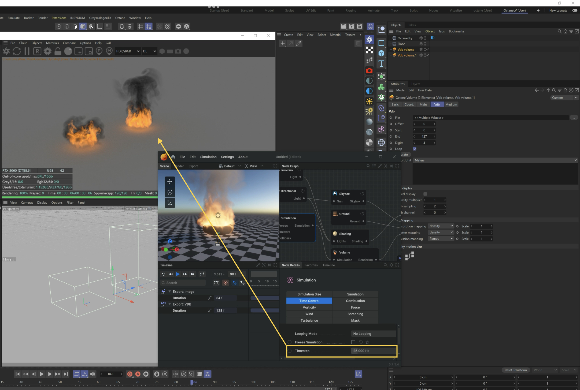Collapse the Export: VDB timeline group
580x390 pixels.
coord(169,304)
